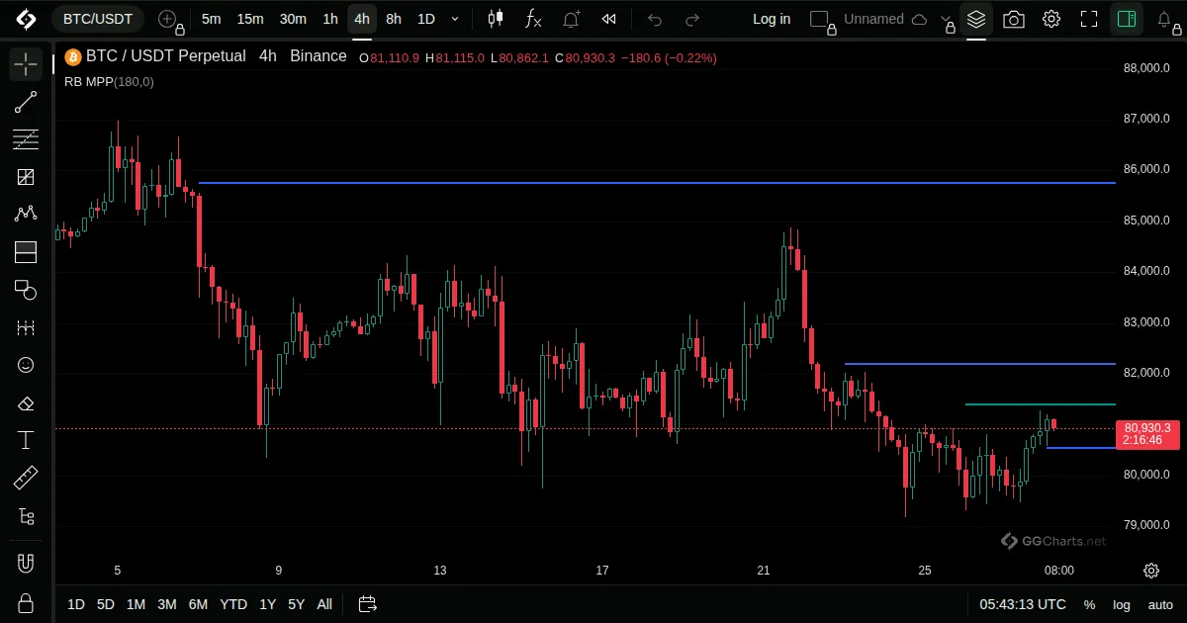This screenshot has width=1187, height=623.
Task: Select the trend line drawing tool
Action: click(26, 102)
